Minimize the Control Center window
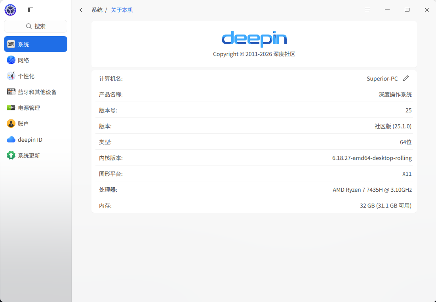This screenshot has height=302, width=436. pos(387,10)
